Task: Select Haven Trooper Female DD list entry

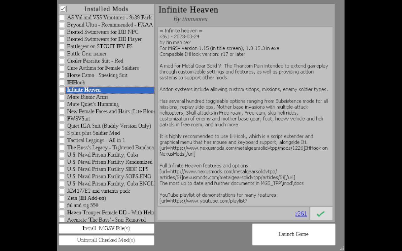Action: coord(111,212)
